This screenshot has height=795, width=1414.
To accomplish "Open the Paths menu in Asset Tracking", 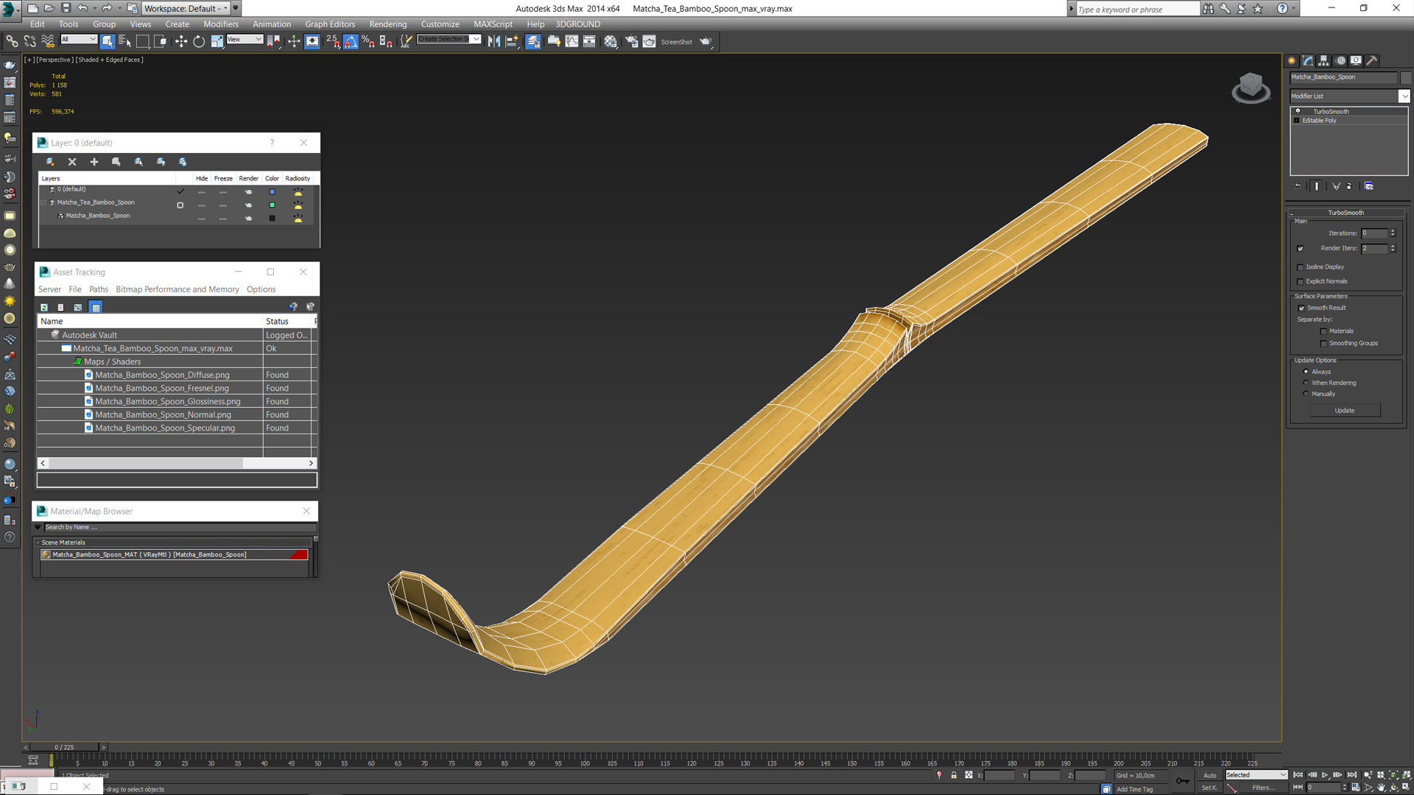I will [x=98, y=289].
